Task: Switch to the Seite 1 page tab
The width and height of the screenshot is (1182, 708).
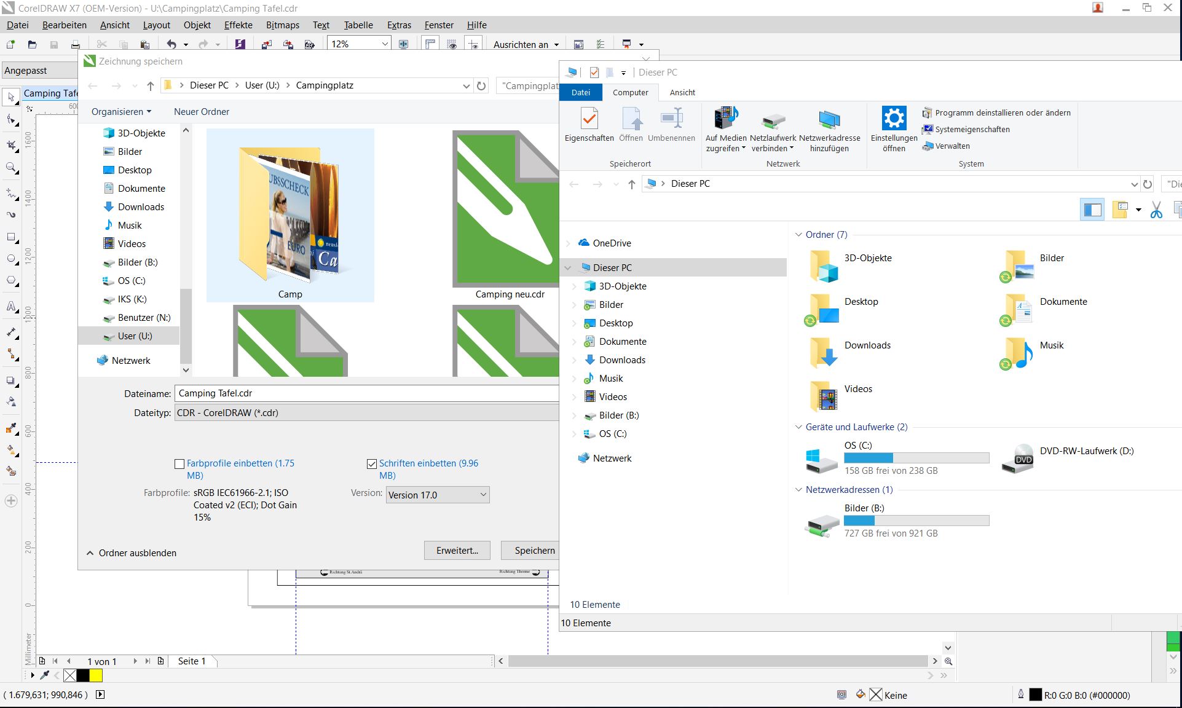Action: point(192,661)
